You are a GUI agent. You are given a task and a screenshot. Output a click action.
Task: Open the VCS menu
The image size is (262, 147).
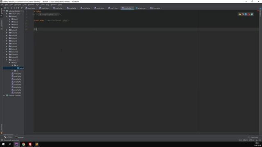(x=47, y=4)
